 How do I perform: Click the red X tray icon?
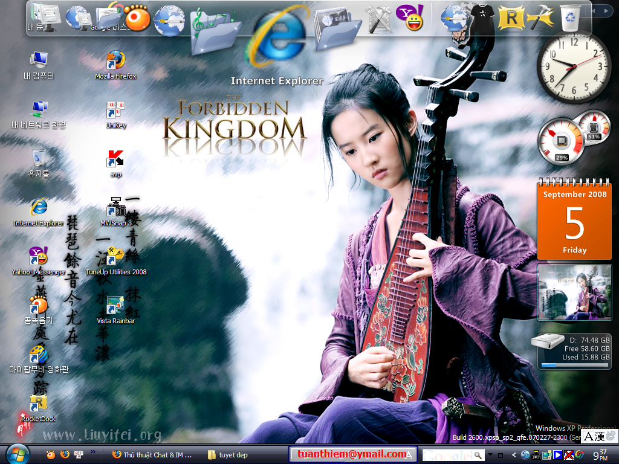tap(568, 455)
